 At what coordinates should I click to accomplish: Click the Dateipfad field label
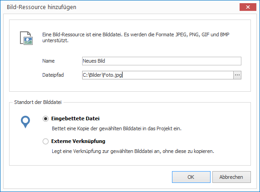[53, 75]
